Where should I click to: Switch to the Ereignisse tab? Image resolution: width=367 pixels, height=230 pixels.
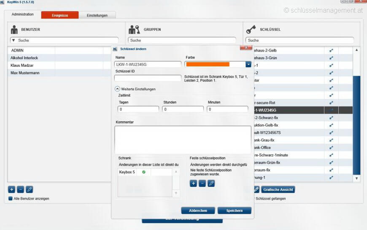(59, 15)
